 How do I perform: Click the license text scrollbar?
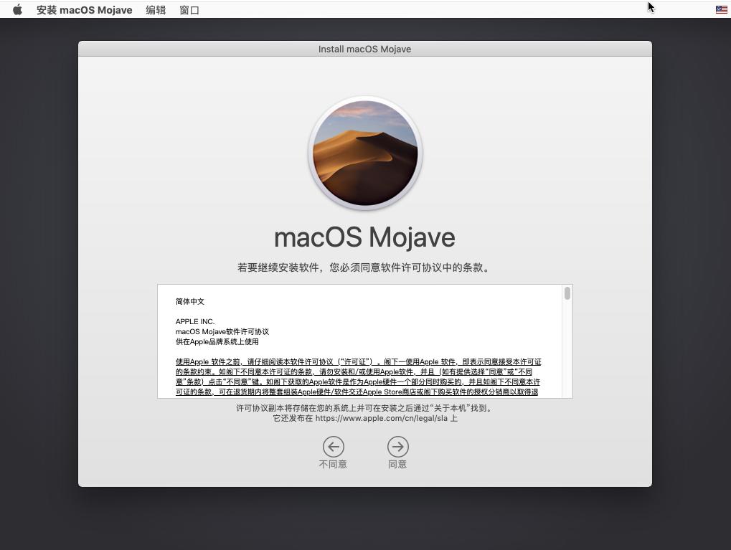click(566, 294)
